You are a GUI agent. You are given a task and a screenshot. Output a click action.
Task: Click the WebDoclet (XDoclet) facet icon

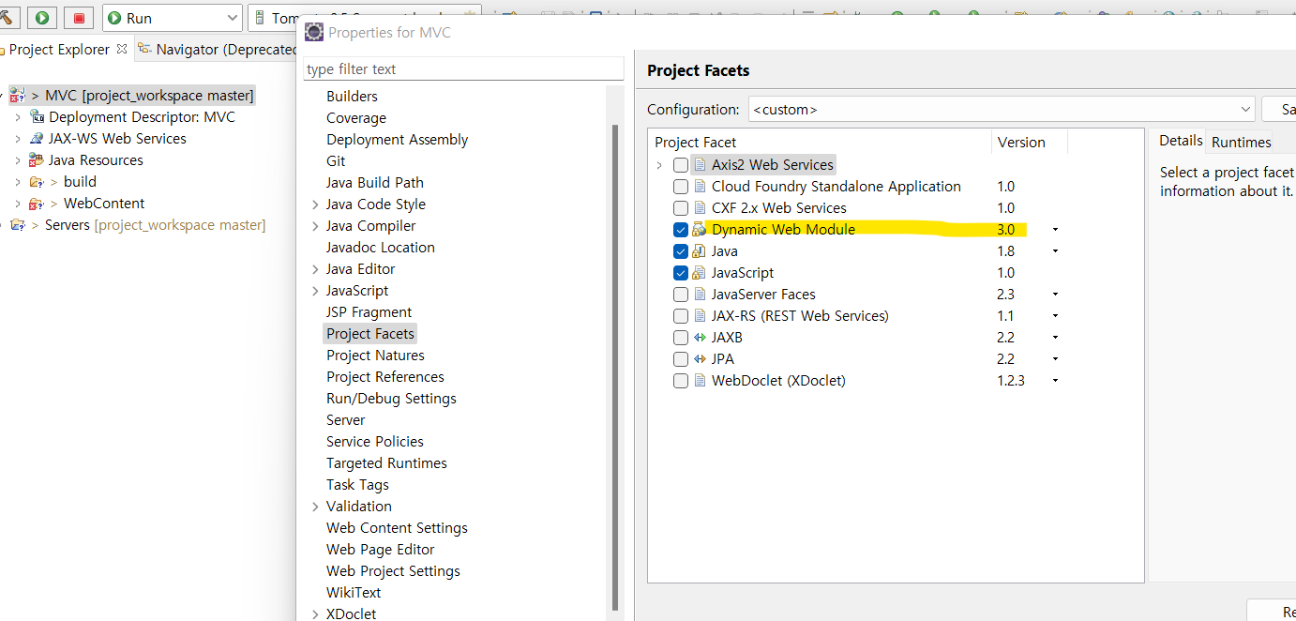coord(700,381)
